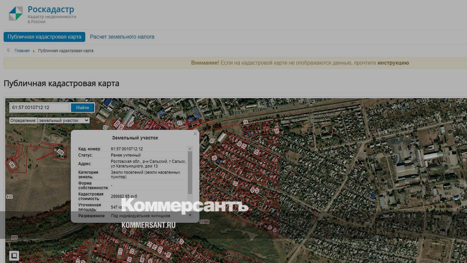Select parcel label 185 on the map
Screen dimensions: 467x263
pyautogui.click(x=12, y=165)
